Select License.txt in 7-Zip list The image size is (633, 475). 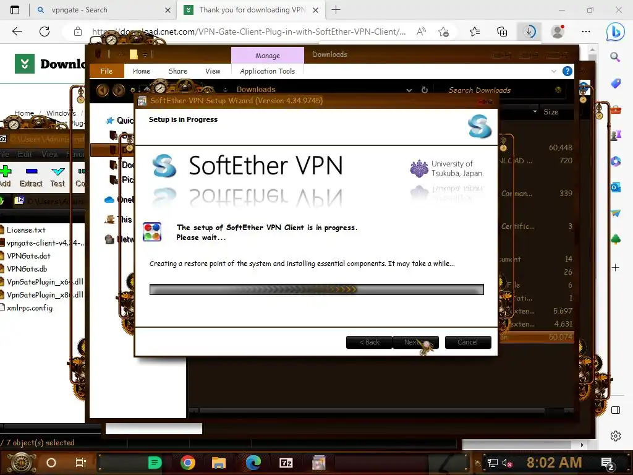click(26, 230)
